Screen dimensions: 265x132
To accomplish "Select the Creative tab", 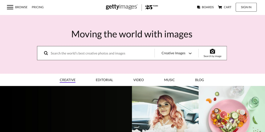I will coord(68,80).
